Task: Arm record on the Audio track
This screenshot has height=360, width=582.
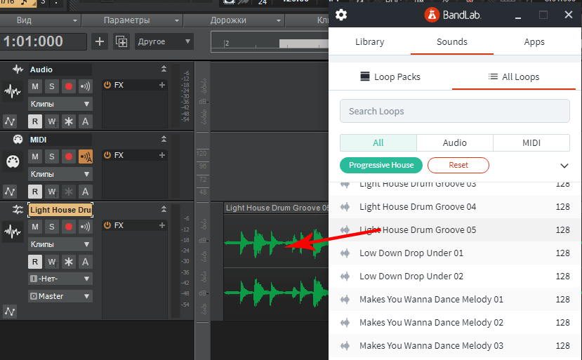Action: pyautogui.click(x=69, y=86)
